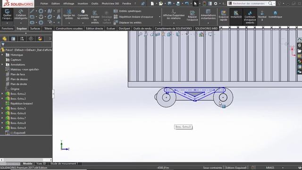Select the sketch Text tool

(59, 17)
